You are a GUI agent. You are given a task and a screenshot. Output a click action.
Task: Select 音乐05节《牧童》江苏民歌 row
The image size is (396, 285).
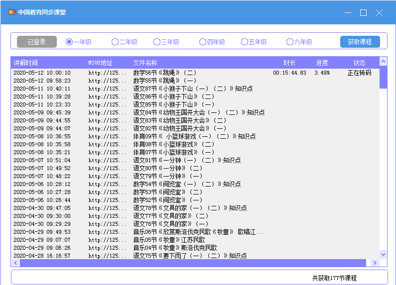click(x=195, y=240)
